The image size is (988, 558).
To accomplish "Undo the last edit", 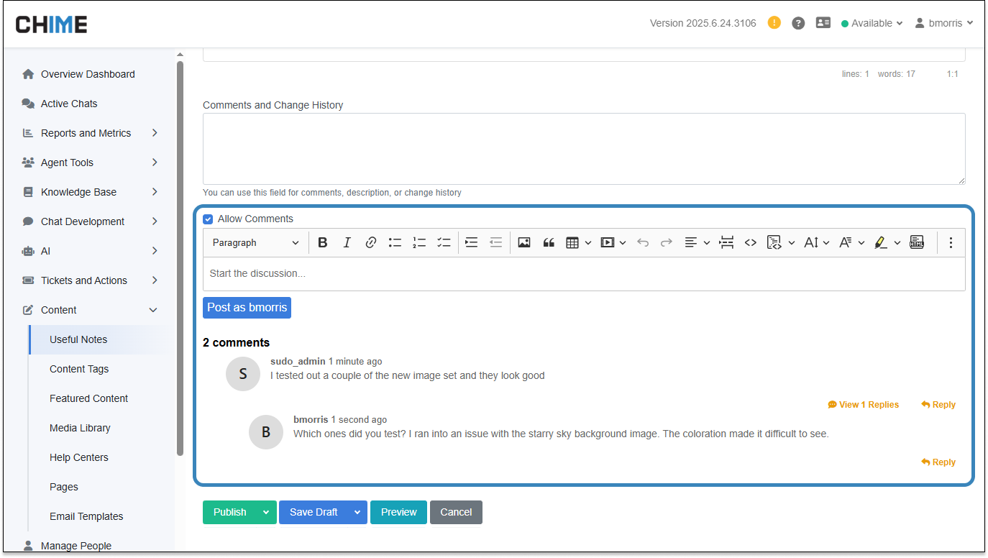I will point(643,243).
